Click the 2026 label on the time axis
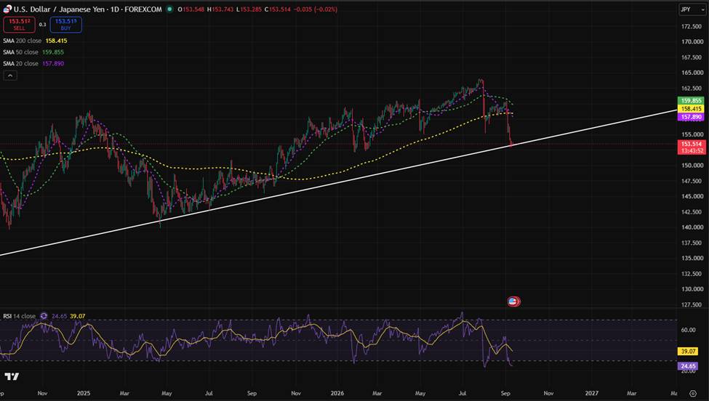Image resolution: width=709 pixels, height=401 pixels. pyautogui.click(x=337, y=393)
